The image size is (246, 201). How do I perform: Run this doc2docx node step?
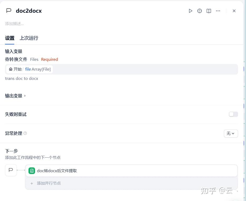[x=190, y=11]
